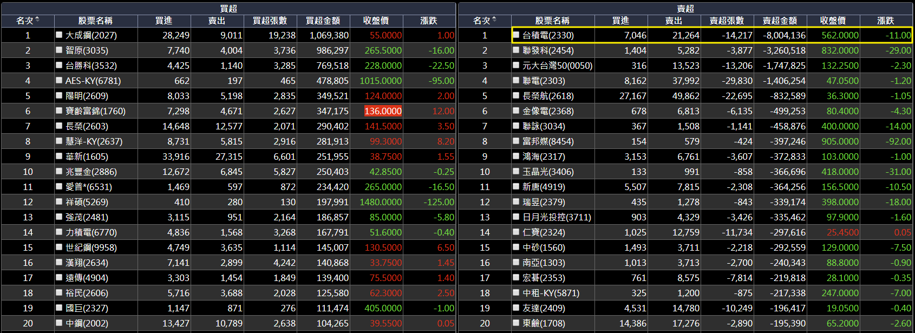
Task: Open stock 兆豐金(2886)
Action: tap(91, 172)
